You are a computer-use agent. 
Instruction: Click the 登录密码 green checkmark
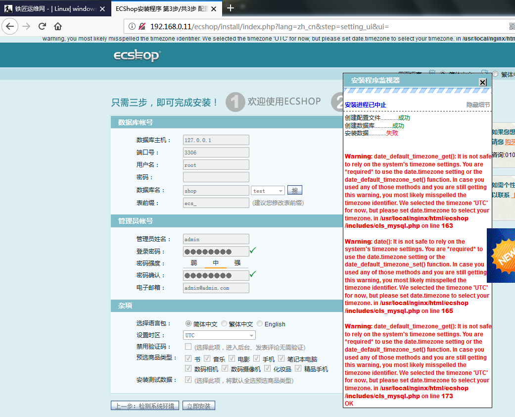[x=253, y=250]
